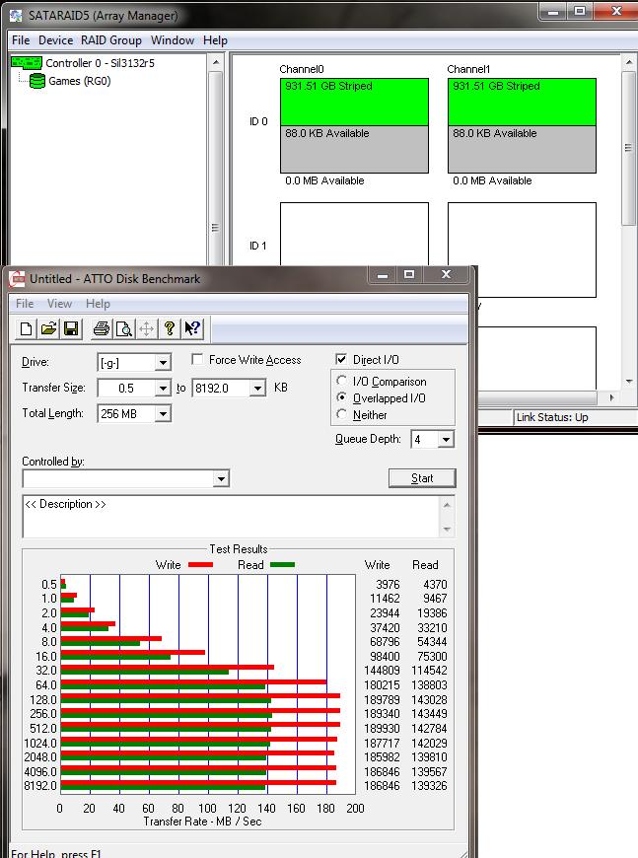Open Window menu in SATARAID5

tap(173, 40)
